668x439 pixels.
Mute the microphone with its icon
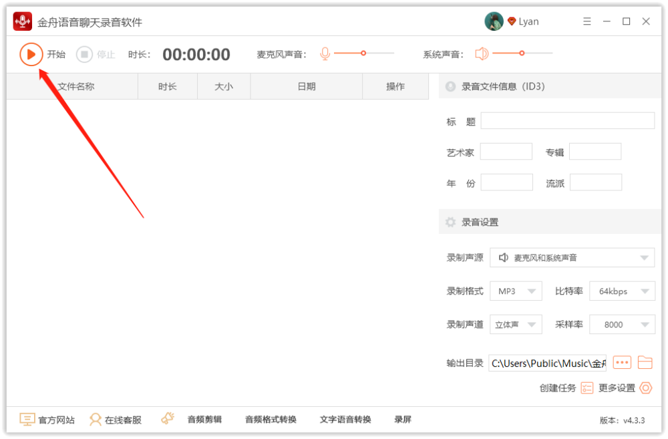(325, 53)
